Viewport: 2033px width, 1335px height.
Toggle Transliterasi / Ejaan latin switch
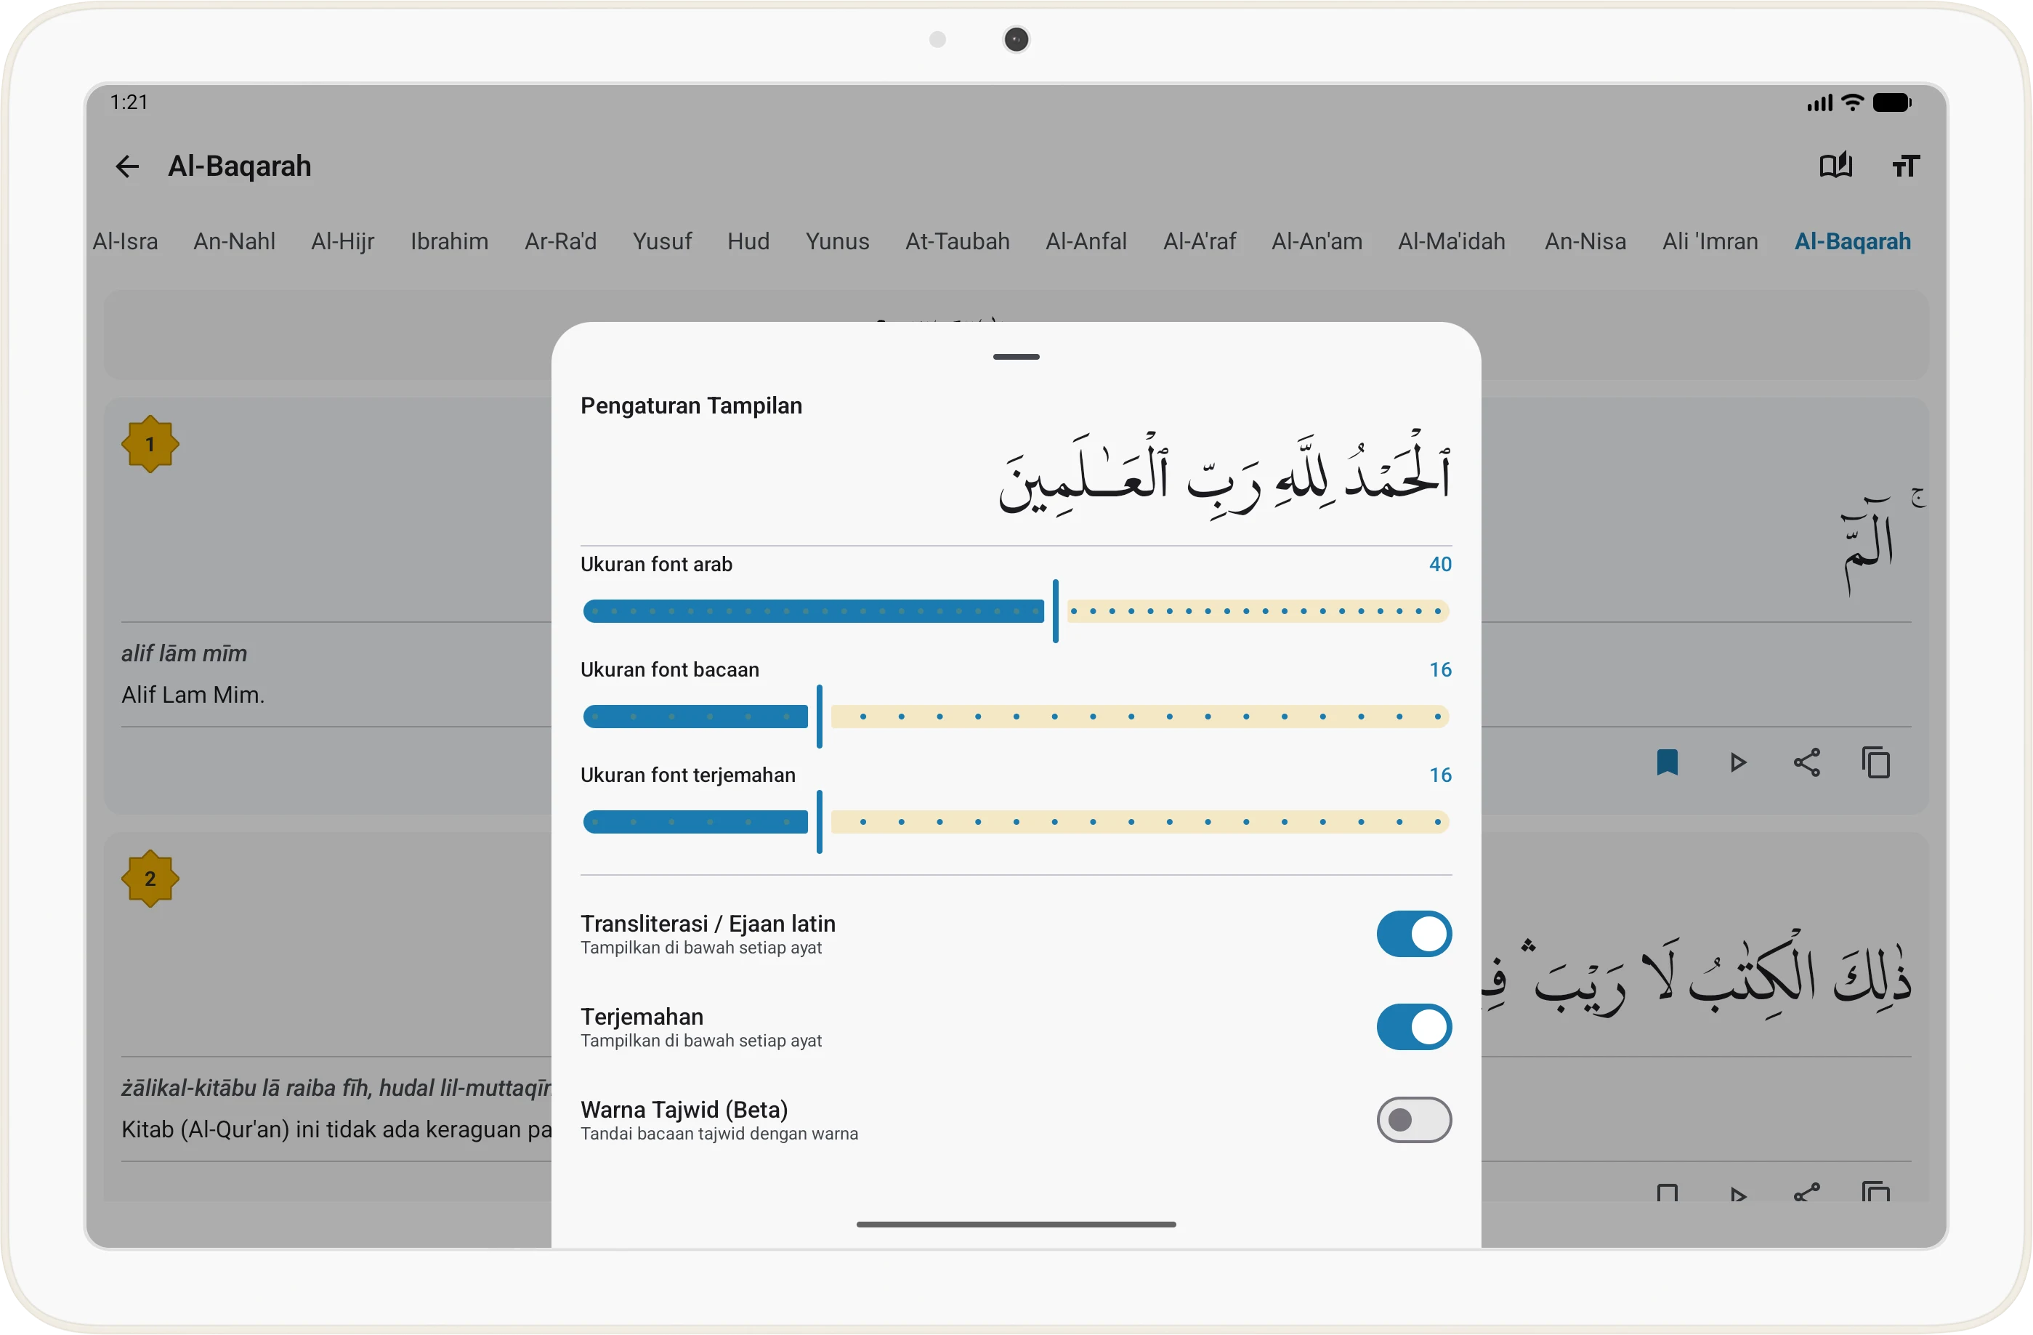(1414, 934)
